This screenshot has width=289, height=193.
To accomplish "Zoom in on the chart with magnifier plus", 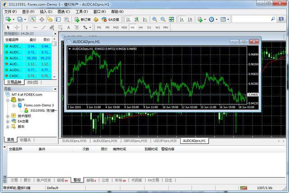I will (155, 19).
